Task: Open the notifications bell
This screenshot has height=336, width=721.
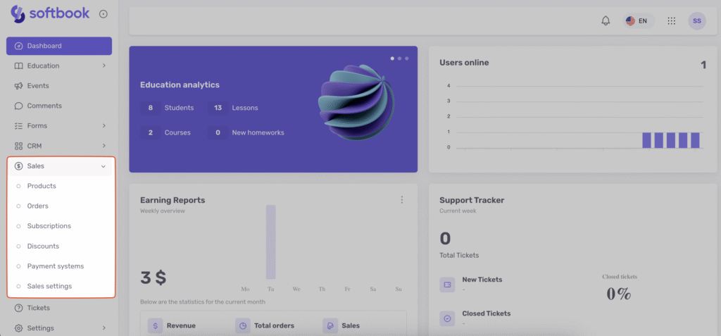Action: (606, 20)
